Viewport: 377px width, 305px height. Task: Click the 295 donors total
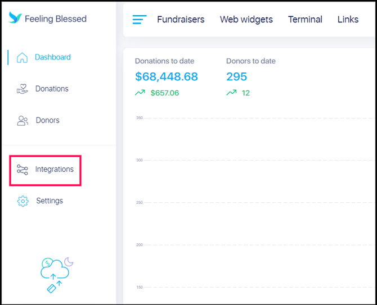click(x=236, y=76)
